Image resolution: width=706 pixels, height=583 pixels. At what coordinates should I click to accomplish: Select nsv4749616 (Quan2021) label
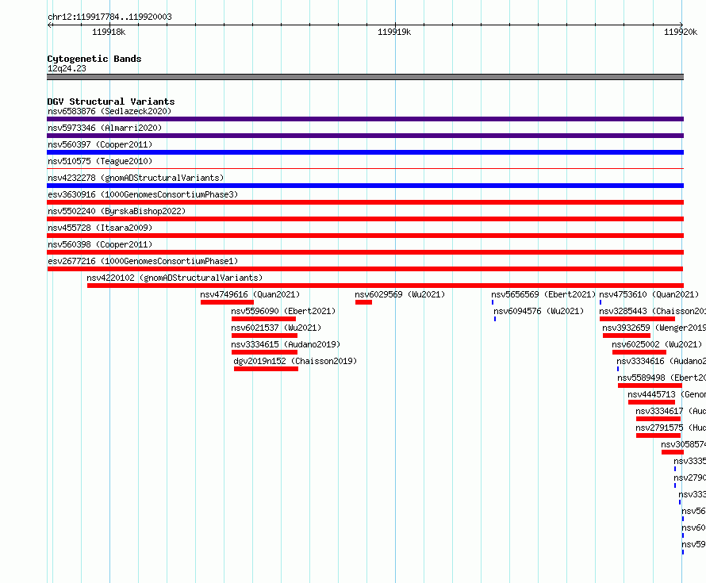[250, 294]
